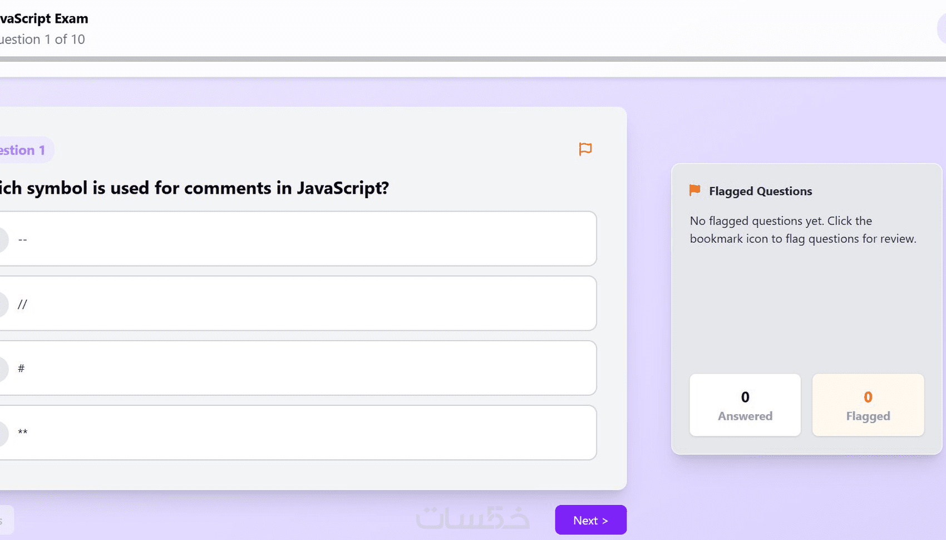Screen dimensions: 946x540
Task: Click the comments question text
Action: [194, 188]
